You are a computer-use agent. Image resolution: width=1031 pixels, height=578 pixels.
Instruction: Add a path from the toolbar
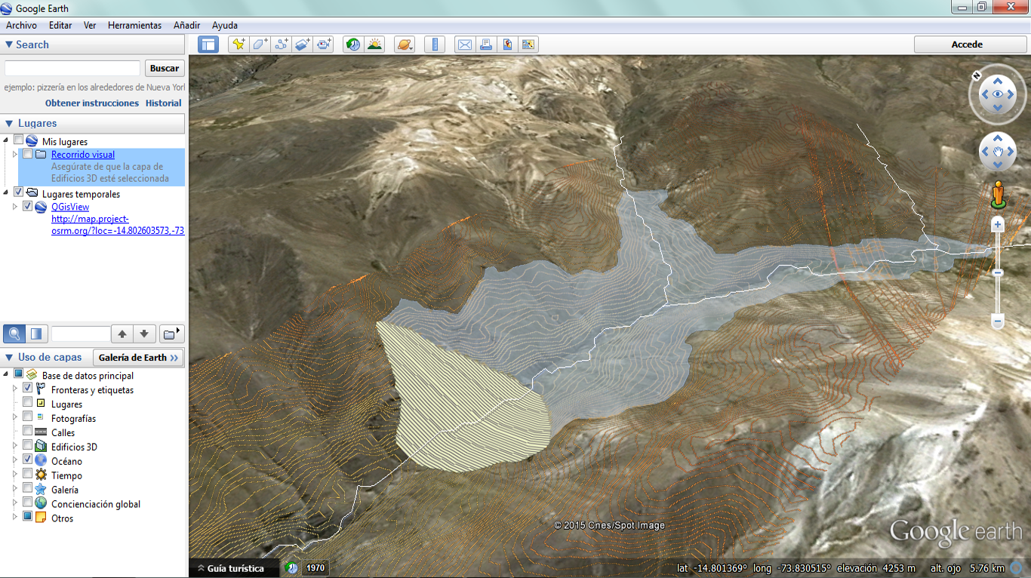(x=282, y=45)
